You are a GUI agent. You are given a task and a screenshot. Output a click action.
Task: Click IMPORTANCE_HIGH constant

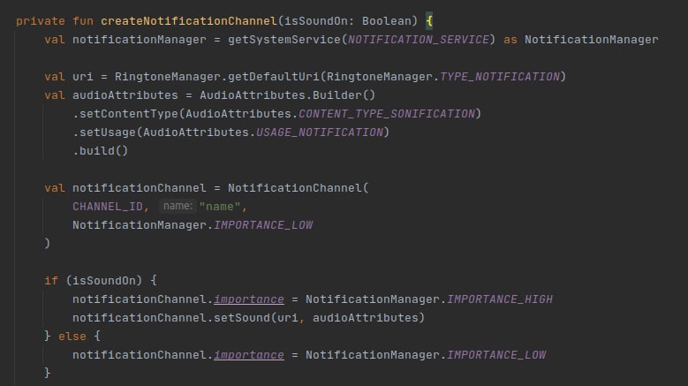tap(500, 299)
